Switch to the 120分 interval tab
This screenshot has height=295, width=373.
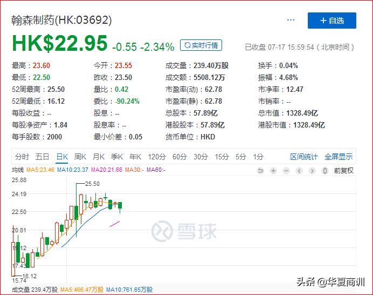point(157,157)
